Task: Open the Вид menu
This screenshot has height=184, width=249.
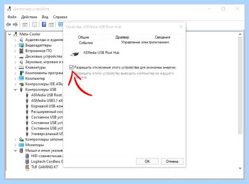Action: click(45, 17)
